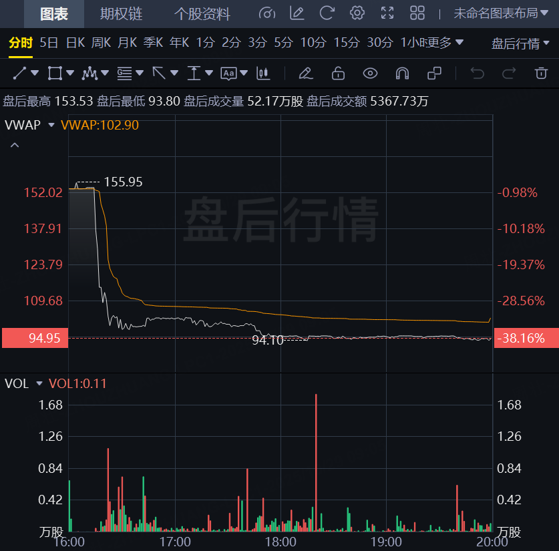Screen dimensions: 559x551
Task: Select the 日K timeframe
Action: tap(75, 43)
